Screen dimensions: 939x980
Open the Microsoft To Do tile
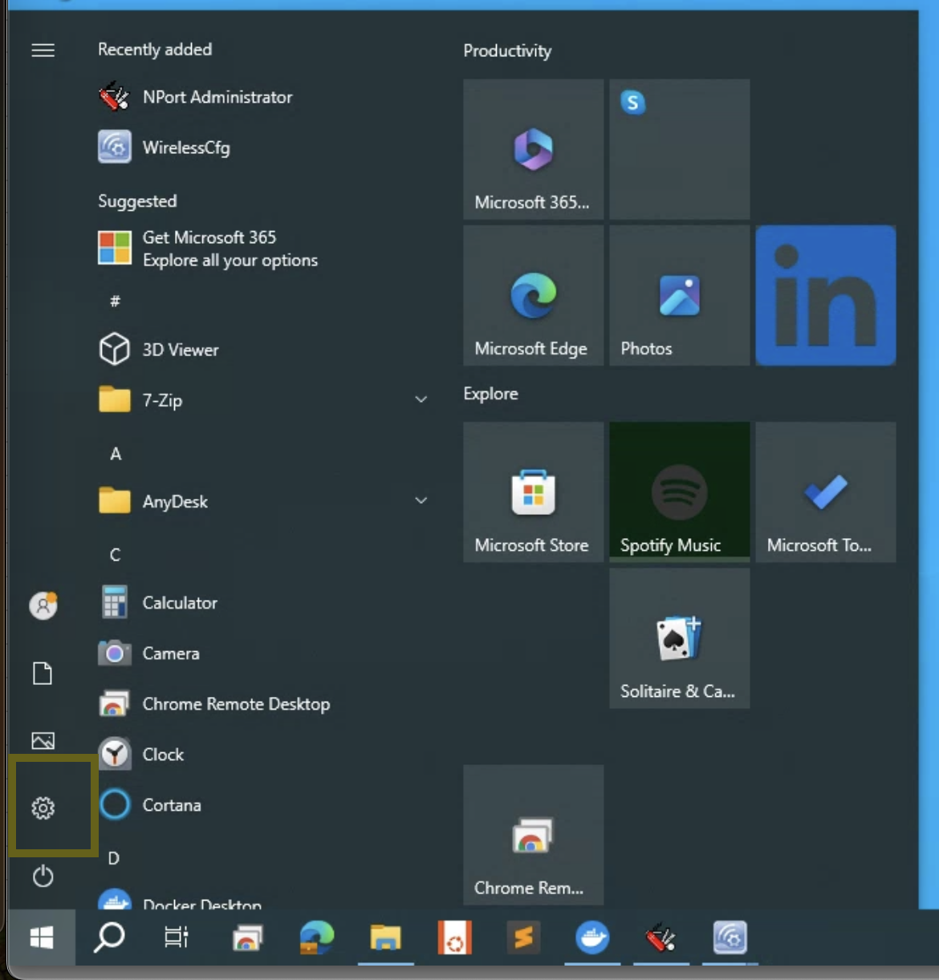826,492
